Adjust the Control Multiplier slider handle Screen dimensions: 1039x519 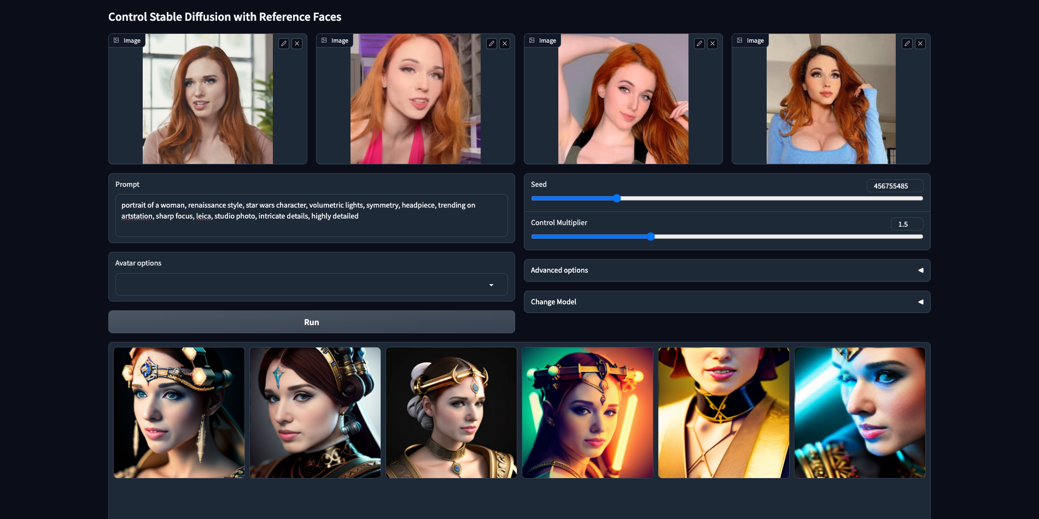point(651,237)
